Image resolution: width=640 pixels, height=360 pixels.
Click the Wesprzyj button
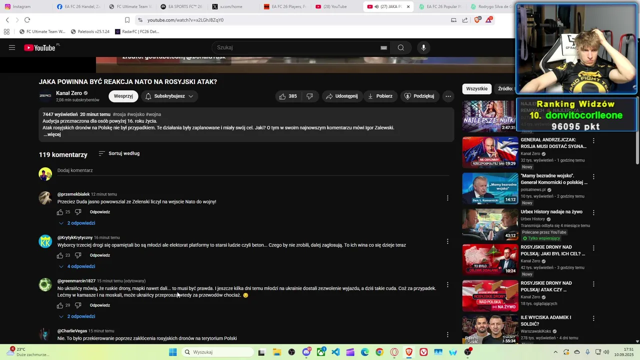[x=123, y=96]
